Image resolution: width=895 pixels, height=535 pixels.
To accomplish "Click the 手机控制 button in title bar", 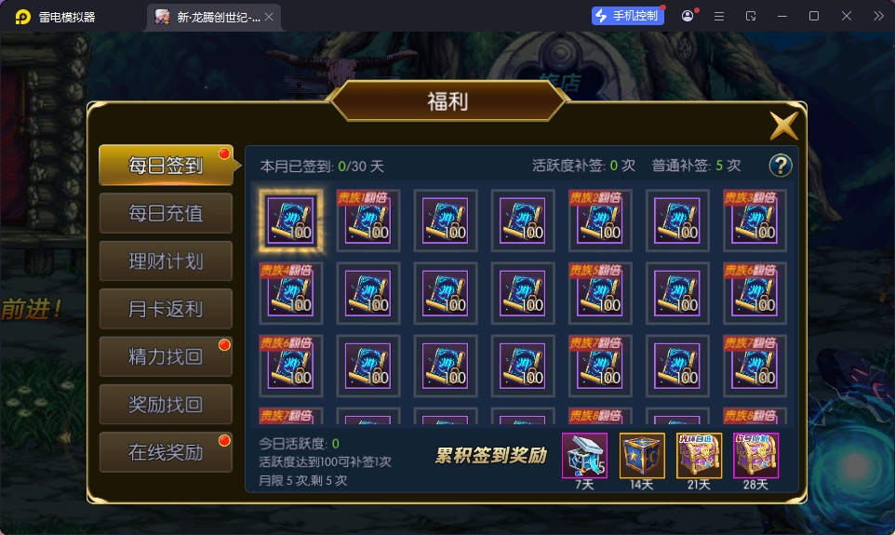I will click(x=628, y=16).
